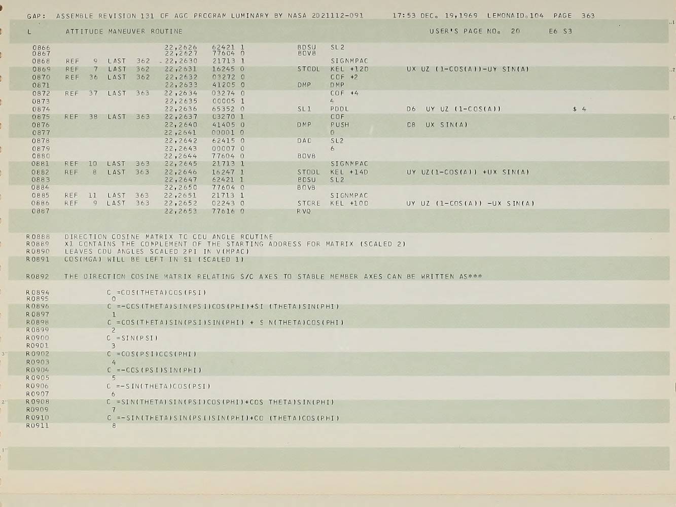The image size is (676, 507).
Task: Click "USER'S PAGE NO. 20" in header
Action: click(475, 31)
